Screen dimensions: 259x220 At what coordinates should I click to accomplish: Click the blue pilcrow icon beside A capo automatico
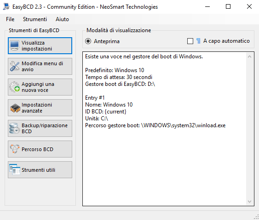click(x=198, y=41)
